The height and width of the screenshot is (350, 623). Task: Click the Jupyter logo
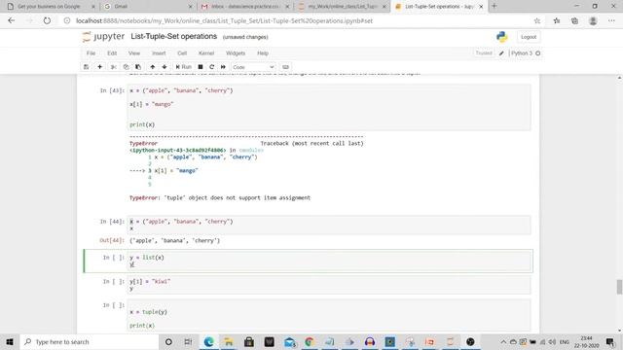point(103,37)
